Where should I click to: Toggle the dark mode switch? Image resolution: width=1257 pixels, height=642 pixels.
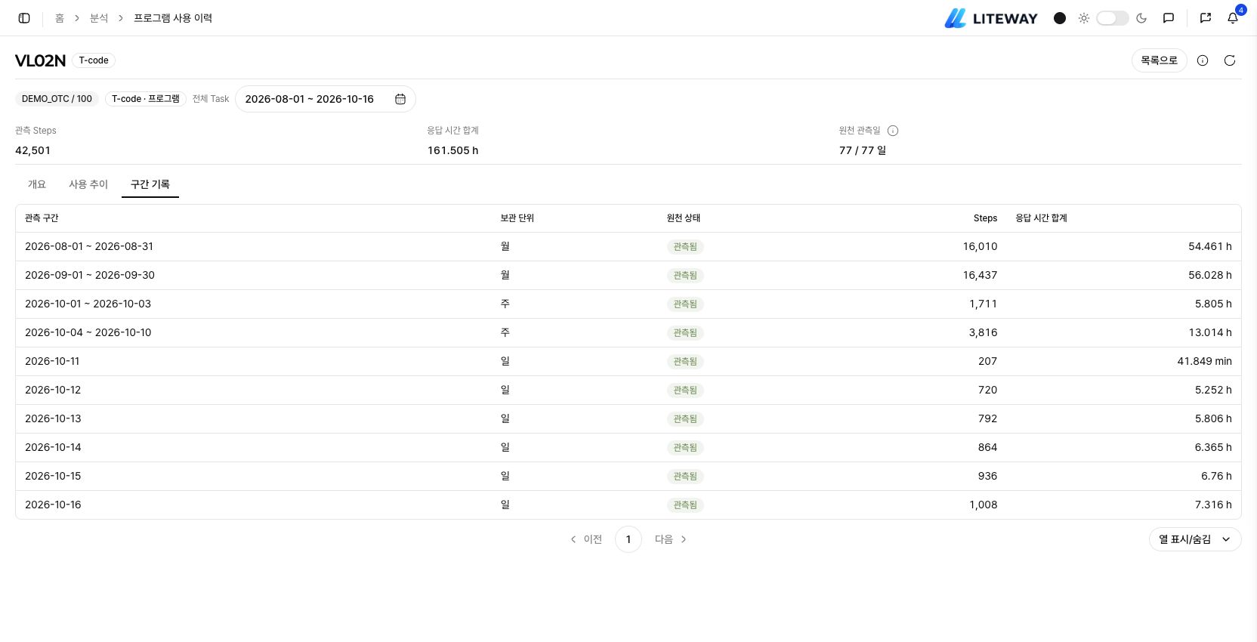point(1113,18)
